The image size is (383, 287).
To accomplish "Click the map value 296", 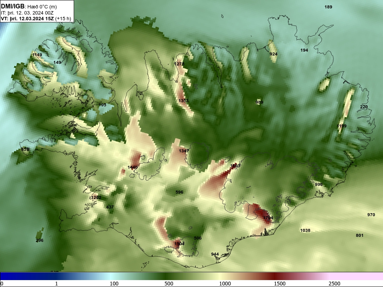I will (39, 240).
